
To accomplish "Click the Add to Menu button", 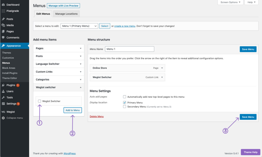I will click(x=73, y=110).
